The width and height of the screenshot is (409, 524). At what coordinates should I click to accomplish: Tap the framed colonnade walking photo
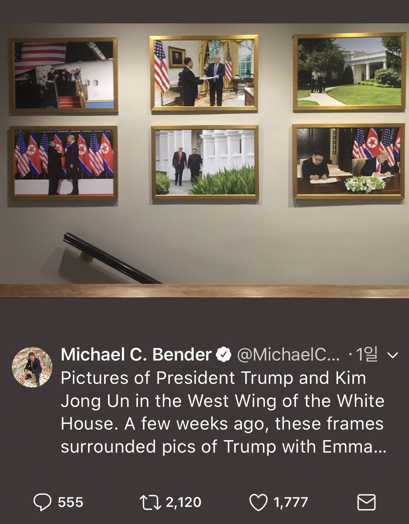click(x=205, y=162)
